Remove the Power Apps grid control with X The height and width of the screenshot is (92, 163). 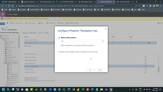pyautogui.click(x=149, y=43)
